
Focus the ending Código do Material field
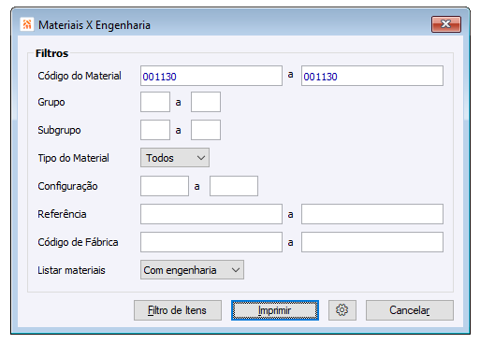(372, 76)
